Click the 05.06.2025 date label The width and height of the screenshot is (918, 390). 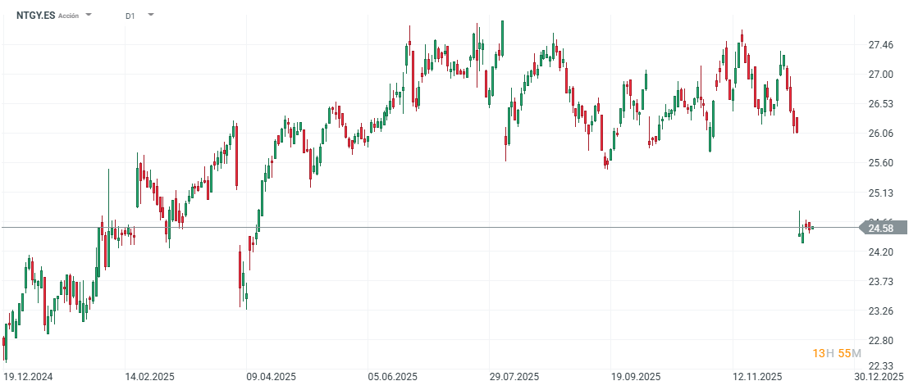(x=394, y=377)
